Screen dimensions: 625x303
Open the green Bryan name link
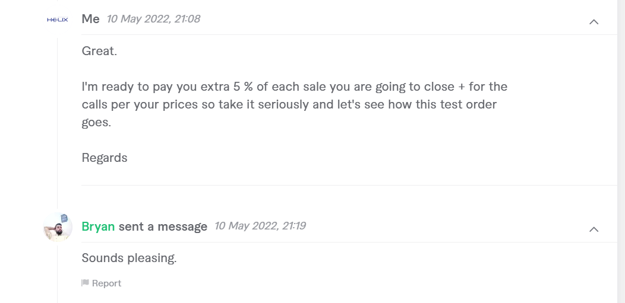98,227
